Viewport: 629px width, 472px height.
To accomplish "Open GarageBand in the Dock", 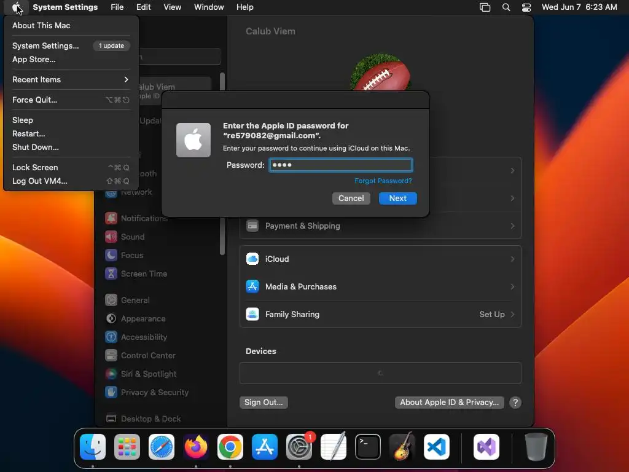I will click(x=402, y=447).
